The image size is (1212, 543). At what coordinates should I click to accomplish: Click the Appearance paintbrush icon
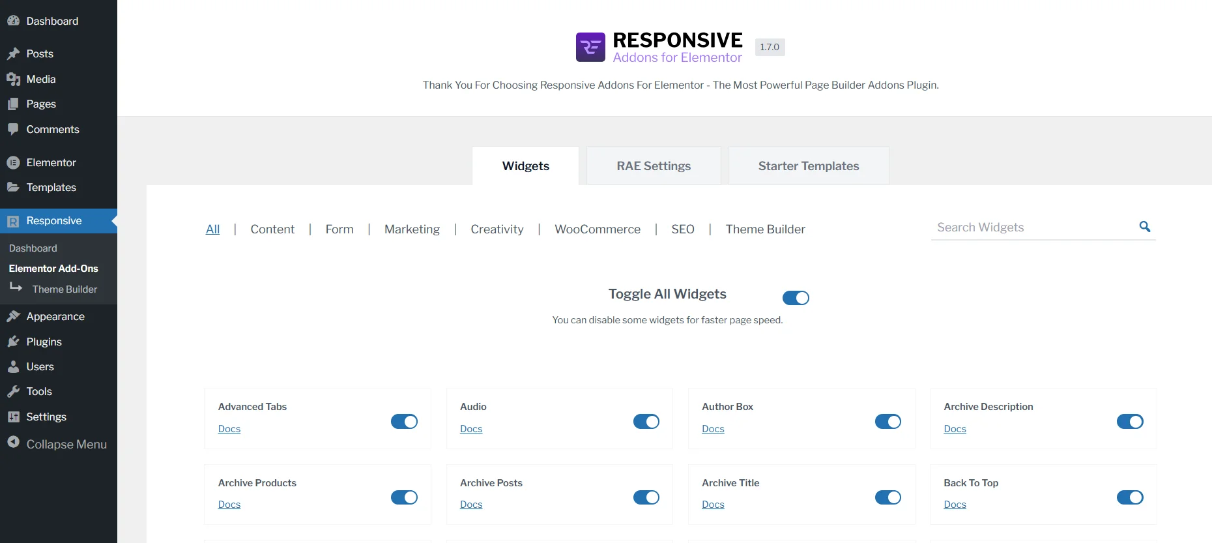coord(13,316)
